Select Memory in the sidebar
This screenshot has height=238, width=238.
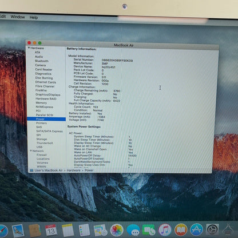click(x=41, y=102)
